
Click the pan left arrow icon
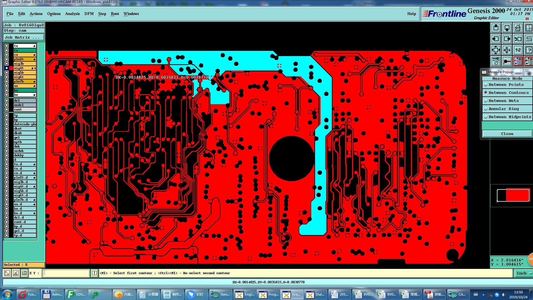[x=496, y=39]
